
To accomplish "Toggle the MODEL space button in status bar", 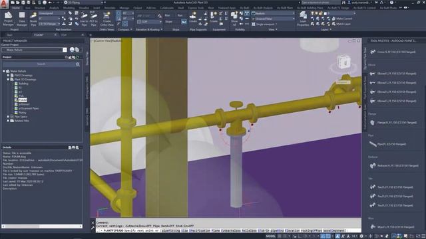I will point(270,236).
